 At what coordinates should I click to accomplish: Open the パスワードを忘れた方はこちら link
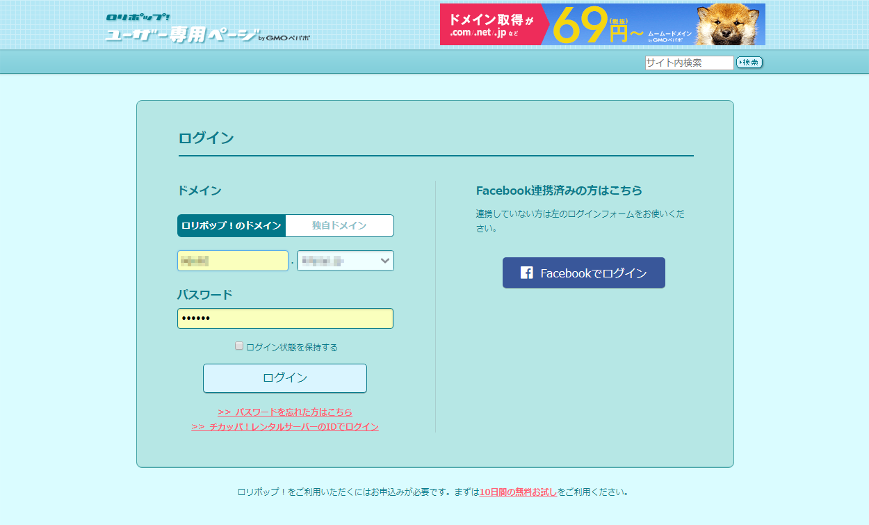[285, 412]
